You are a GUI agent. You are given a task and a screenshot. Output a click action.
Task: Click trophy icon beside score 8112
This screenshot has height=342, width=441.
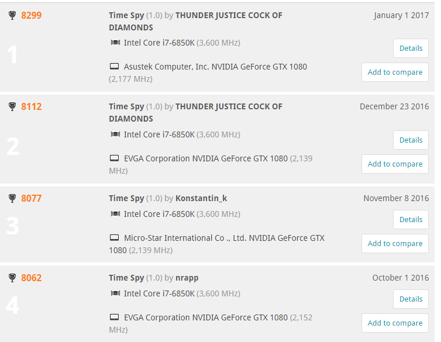pyautogui.click(x=12, y=106)
